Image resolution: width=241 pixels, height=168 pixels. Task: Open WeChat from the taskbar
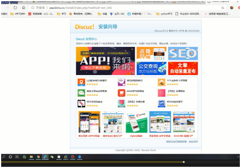pos(52,157)
